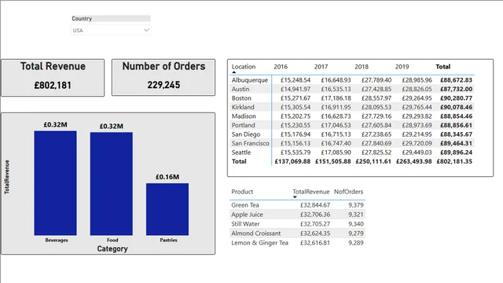Image resolution: width=503 pixels, height=283 pixels.
Task: Click Apple Juice order count 9,321
Action: 356,215
